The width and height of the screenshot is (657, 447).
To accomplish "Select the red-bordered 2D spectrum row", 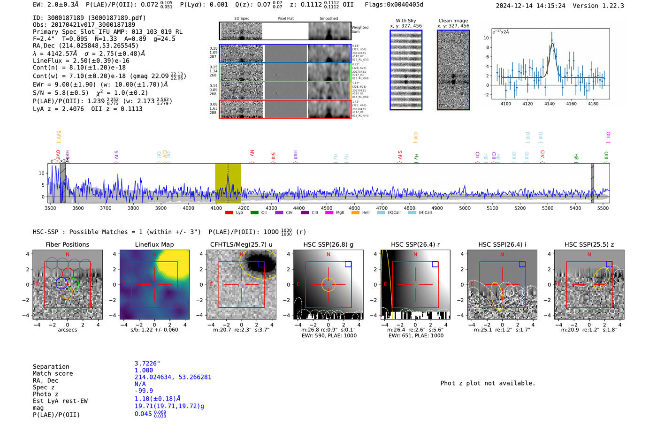I will click(x=285, y=109).
